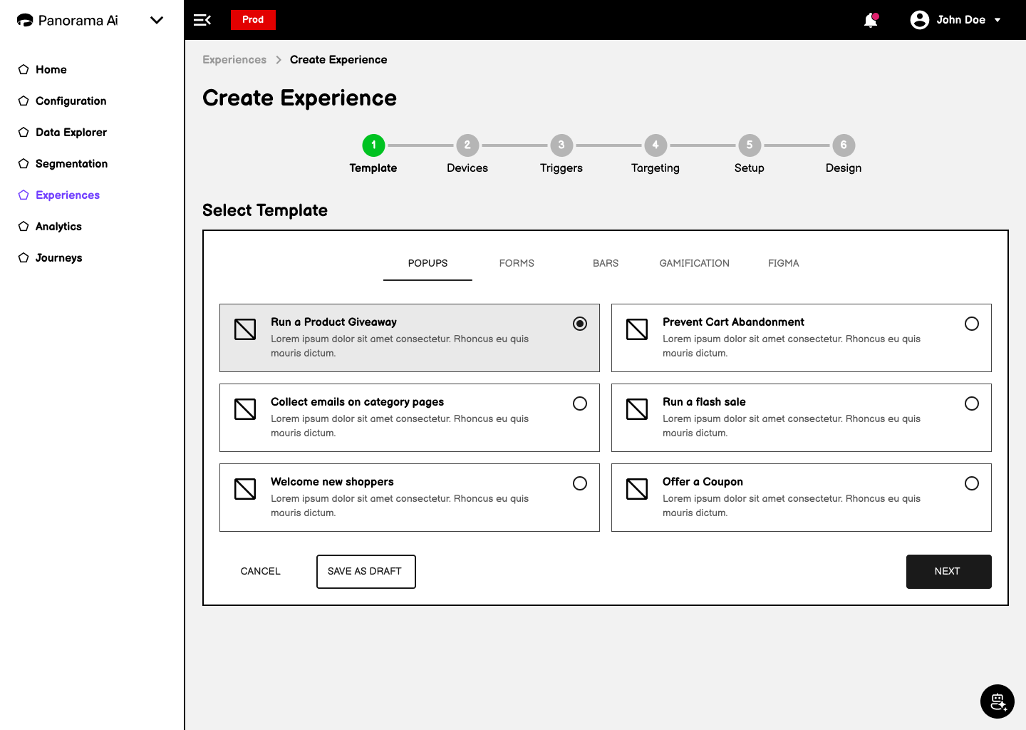Click the Offer a Coupon thumbnail icon
This screenshot has width=1026, height=730.
tap(637, 489)
